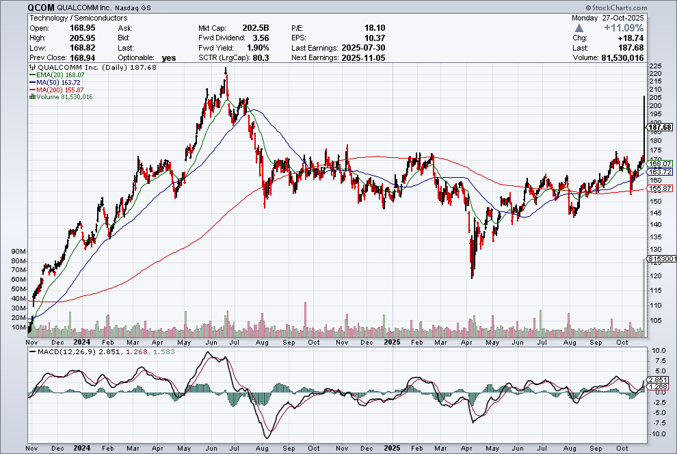Click the candlestick icon before QUALCOMM Inc. legend
Viewport: 677px width, 454px height.
(31, 68)
